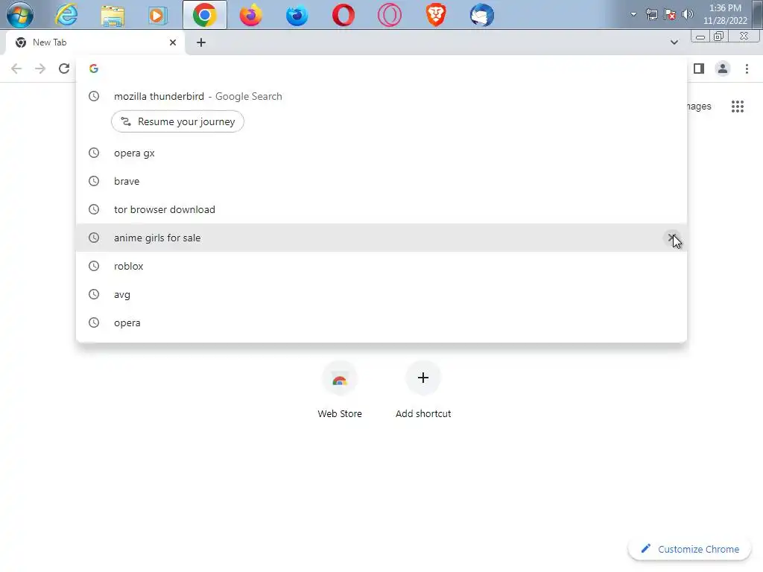The width and height of the screenshot is (763, 572).
Task: Show the clock and date panel
Action: point(725,14)
